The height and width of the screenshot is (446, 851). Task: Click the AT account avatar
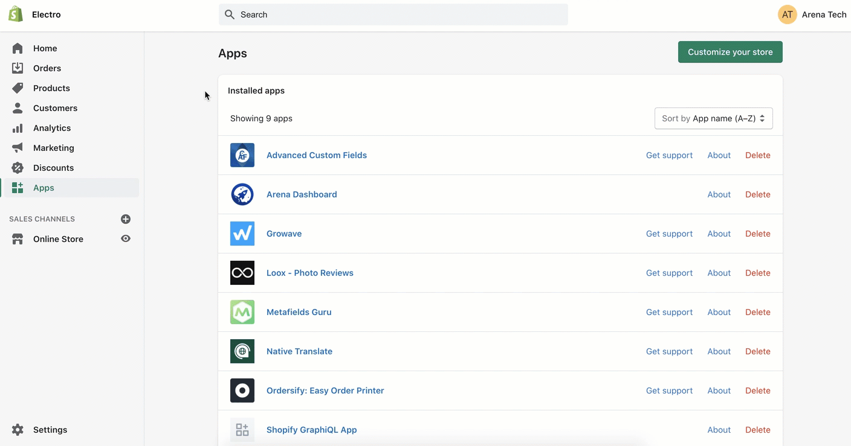788,14
